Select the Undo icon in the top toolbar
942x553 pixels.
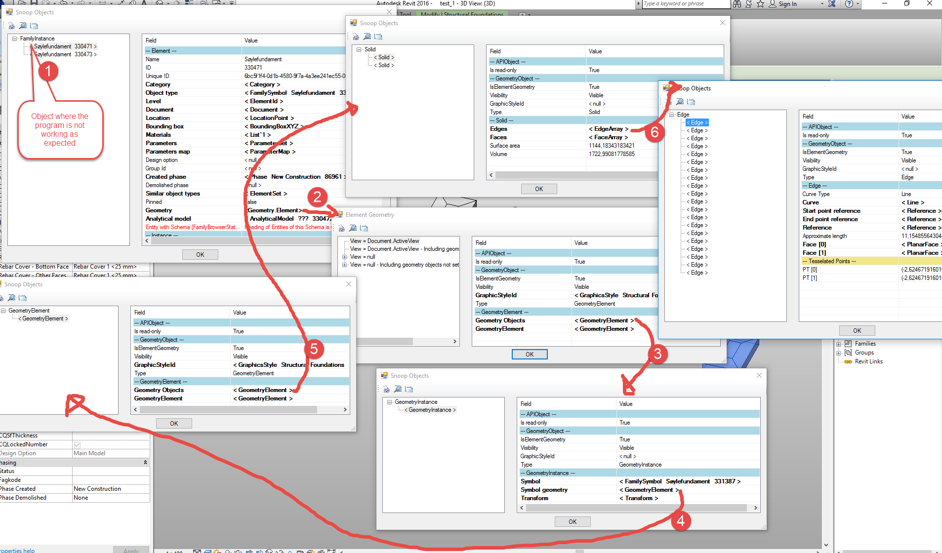click(63, 2)
